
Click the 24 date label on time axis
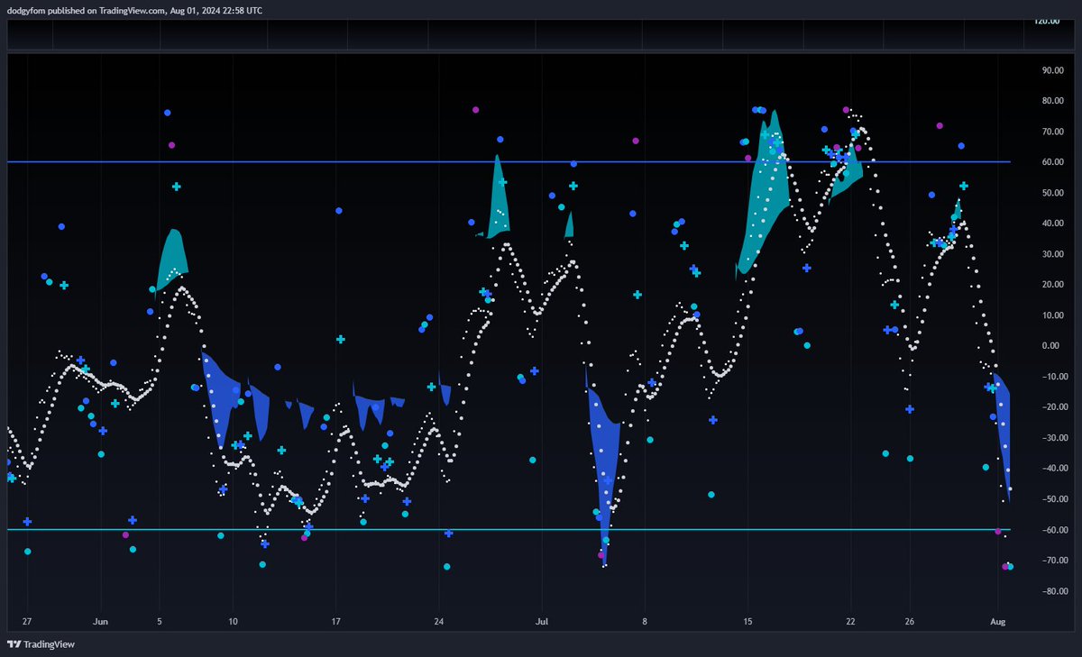pyautogui.click(x=439, y=621)
